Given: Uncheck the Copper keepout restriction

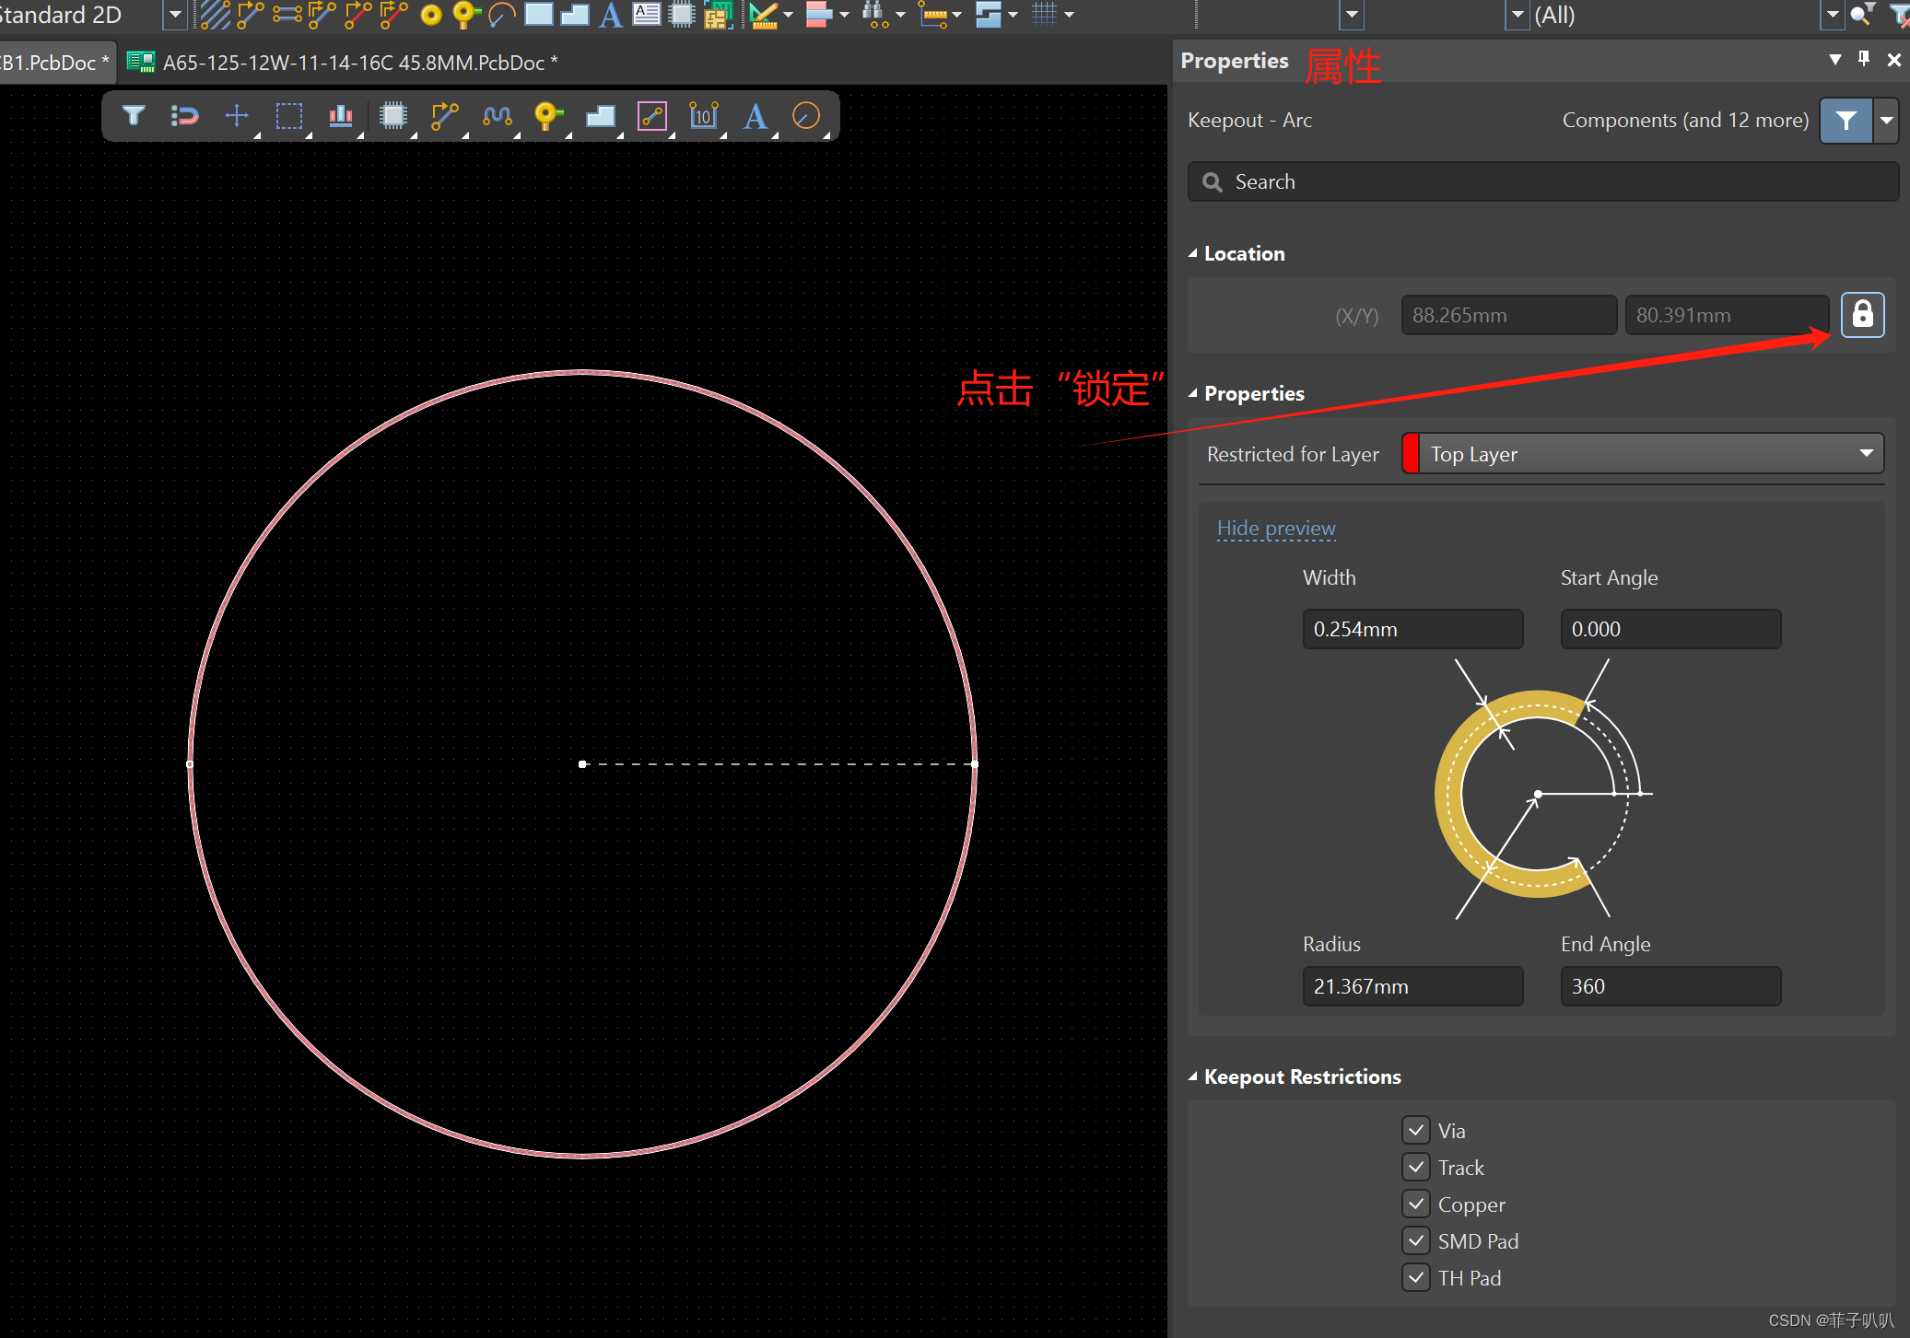Looking at the screenshot, I should [1416, 1204].
